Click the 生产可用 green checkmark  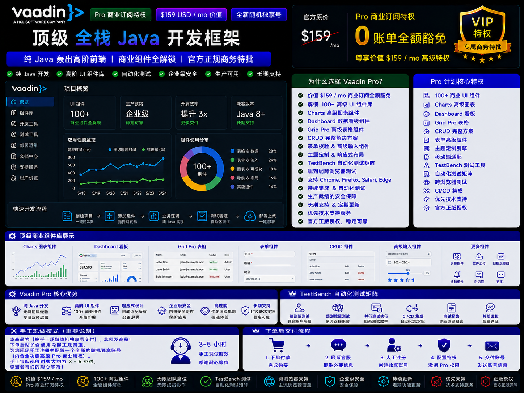[x=208, y=74]
